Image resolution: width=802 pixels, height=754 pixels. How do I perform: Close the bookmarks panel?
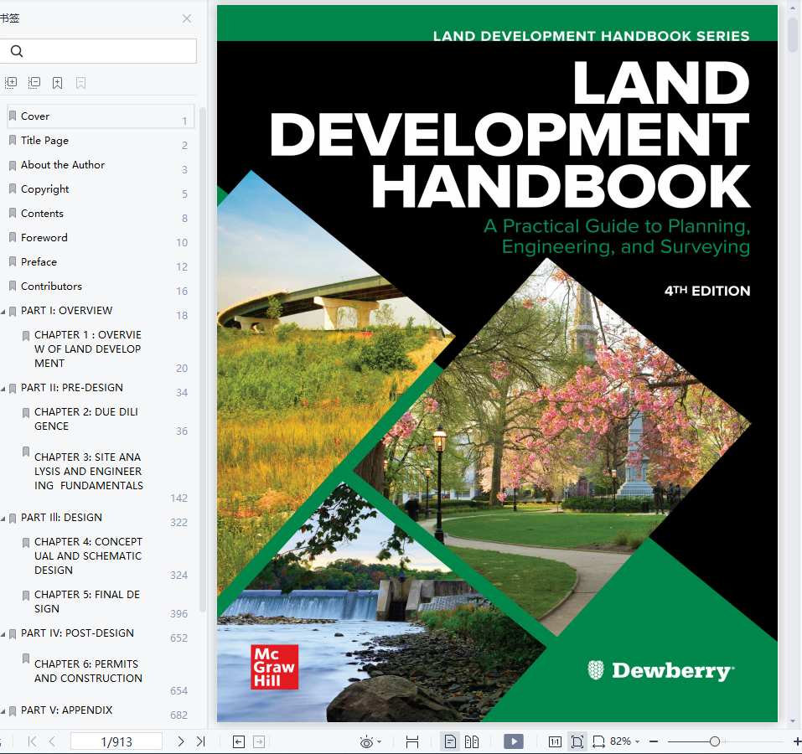coord(187,18)
